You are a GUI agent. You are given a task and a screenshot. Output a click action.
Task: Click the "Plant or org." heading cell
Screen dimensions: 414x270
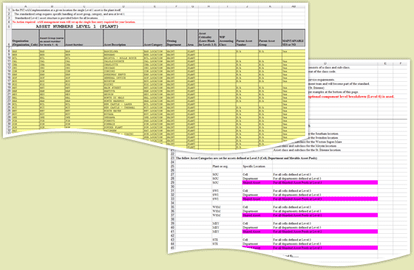click(x=220, y=167)
